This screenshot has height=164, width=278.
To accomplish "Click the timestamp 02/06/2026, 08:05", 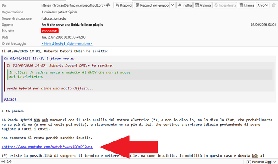I will tap(263, 25).
